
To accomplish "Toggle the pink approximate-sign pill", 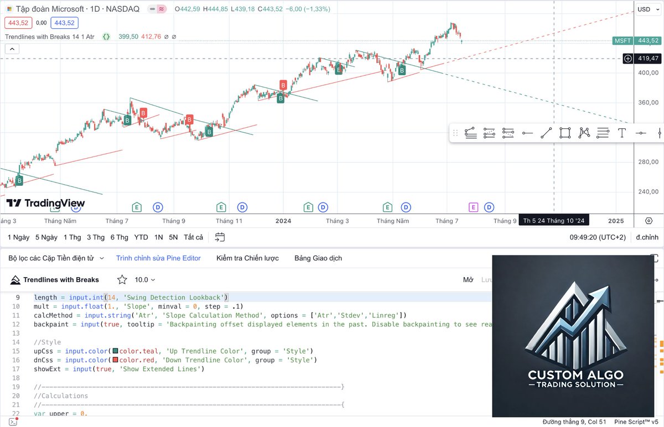I will tap(162, 9).
